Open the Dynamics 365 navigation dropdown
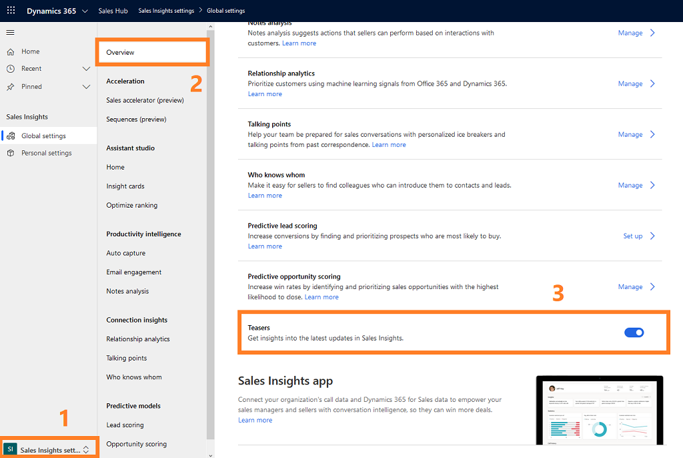This screenshot has height=458, width=683. [x=83, y=10]
